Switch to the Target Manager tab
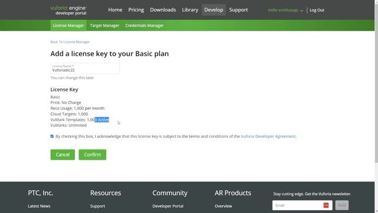This screenshot has width=378, height=213. click(105, 25)
